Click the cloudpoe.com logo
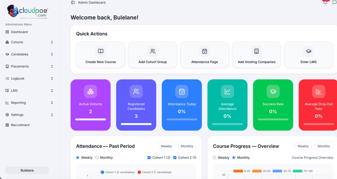Viewport: 337px width, 179px height. tap(28, 12)
